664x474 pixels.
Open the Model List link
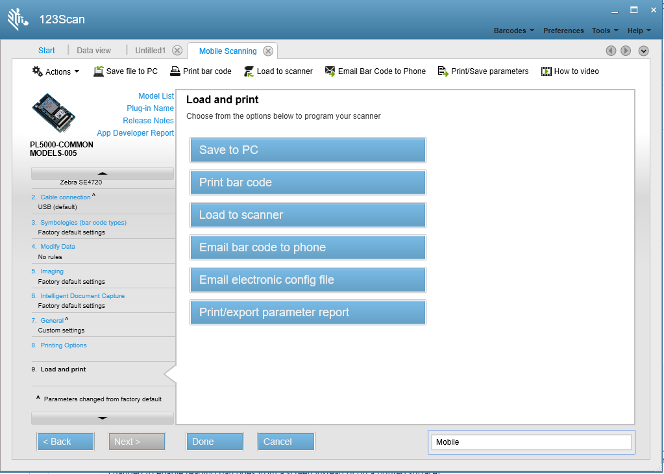(x=156, y=95)
